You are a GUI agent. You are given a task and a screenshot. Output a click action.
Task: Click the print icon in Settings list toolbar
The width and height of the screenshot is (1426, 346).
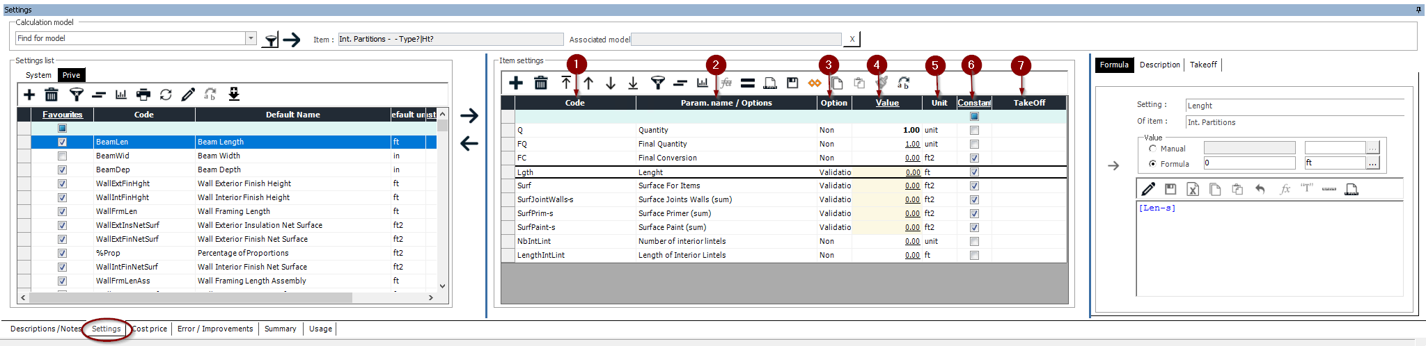click(143, 94)
